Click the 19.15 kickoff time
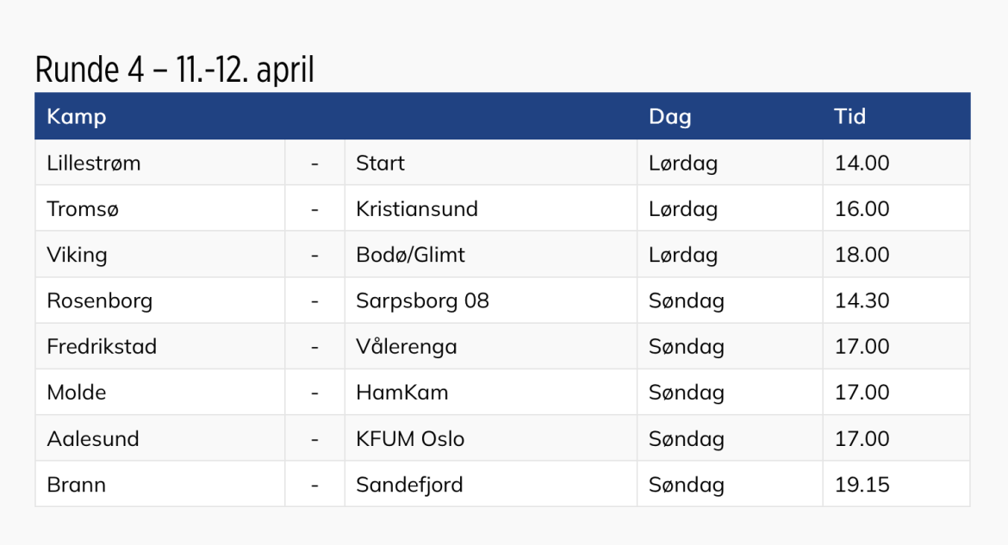The width and height of the screenshot is (1008, 545). 862,485
